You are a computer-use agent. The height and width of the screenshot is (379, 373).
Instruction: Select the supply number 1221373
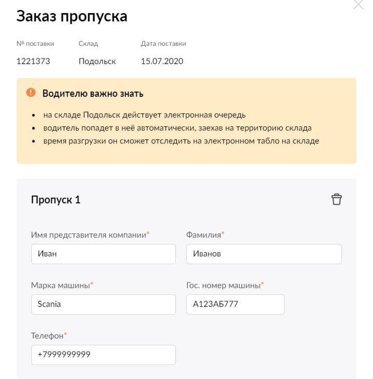[x=33, y=61]
